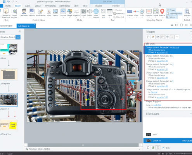Click the horizontal scrollbar below the slide
192x155 pixels.
83,145
